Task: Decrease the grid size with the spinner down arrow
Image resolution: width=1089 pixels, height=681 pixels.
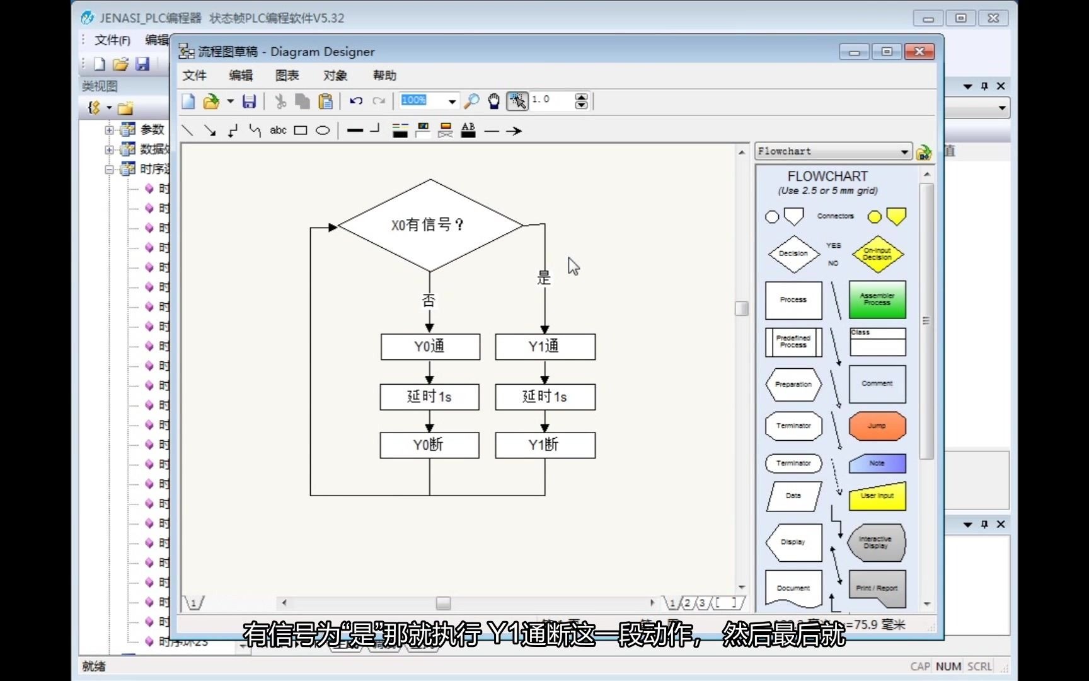Action: pos(582,105)
